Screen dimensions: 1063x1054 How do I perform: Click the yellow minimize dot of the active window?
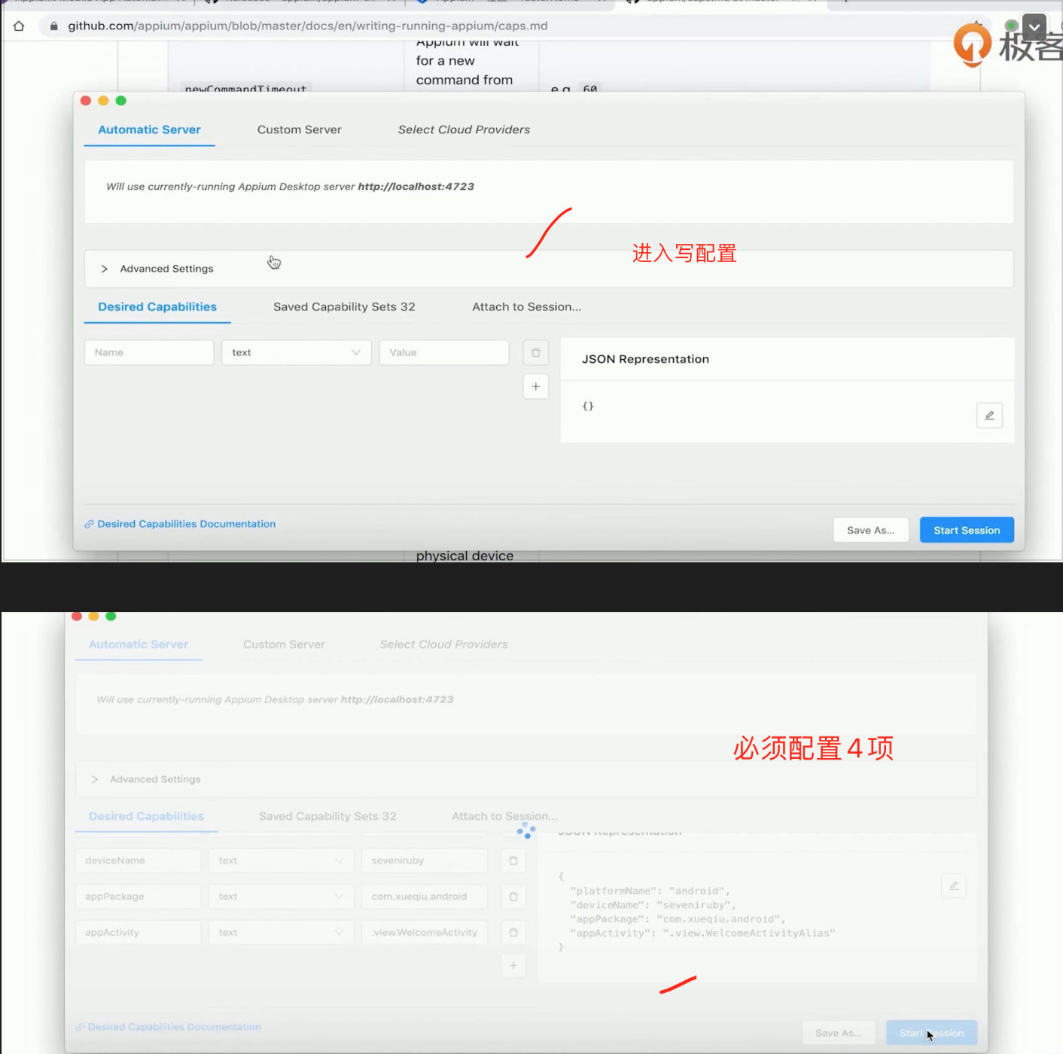click(x=103, y=101)
